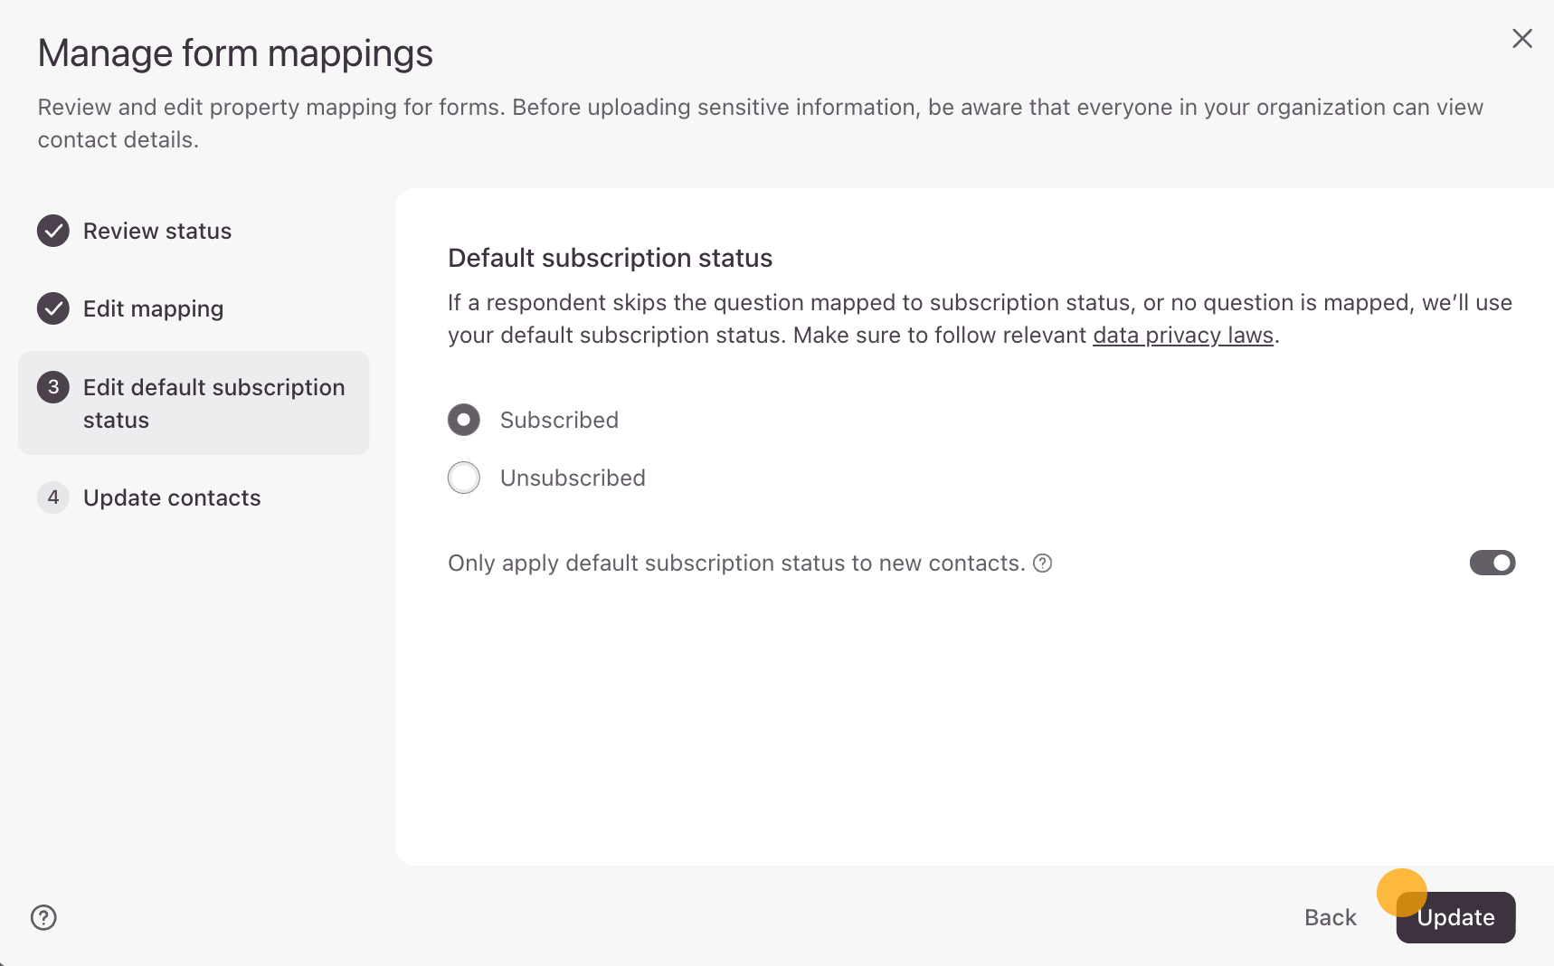1554x966 pixels.
Task: Click the Subscribed option label
Action: pos(559,420)
